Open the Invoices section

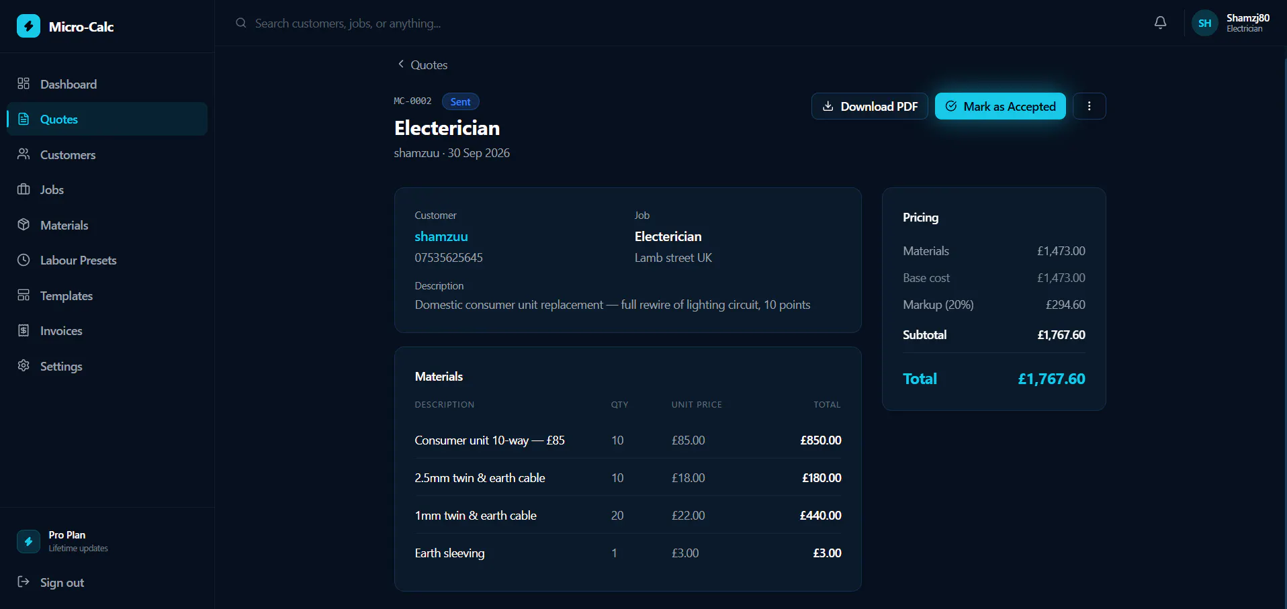point(107,330)
